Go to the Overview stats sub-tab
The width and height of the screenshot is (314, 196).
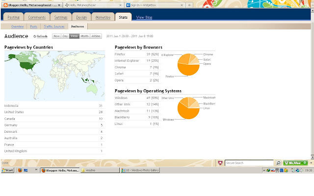(18, 26)
